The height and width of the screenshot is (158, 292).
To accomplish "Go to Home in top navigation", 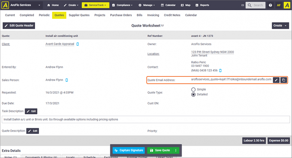I will click(x=53, y=5).
